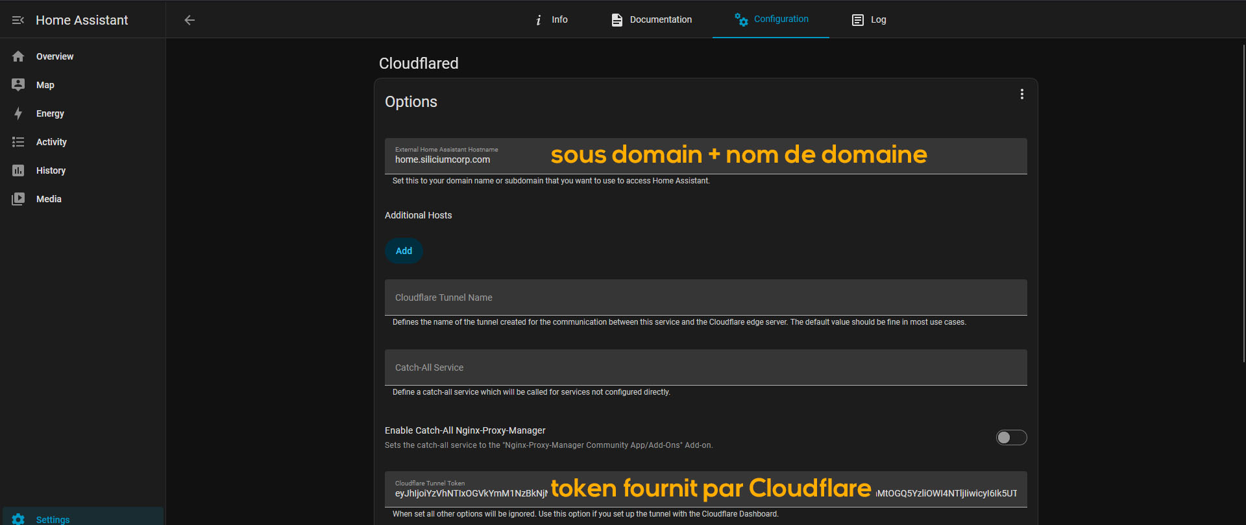Screen dimensions: 1246x525
Task: Toggle Enable Catch-All Nginx-Proxy-Manager switch
Action: click(1011, 437)
